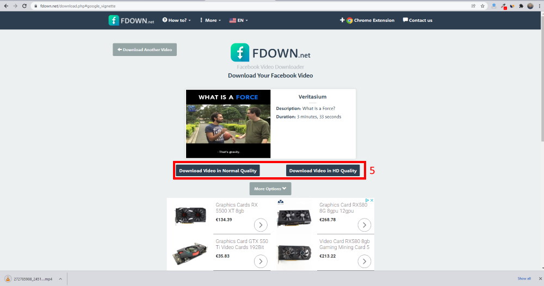Close the ad with the X icon
Image resolution: width=544 pixels, height=286 pixels.
coord(372,201)
